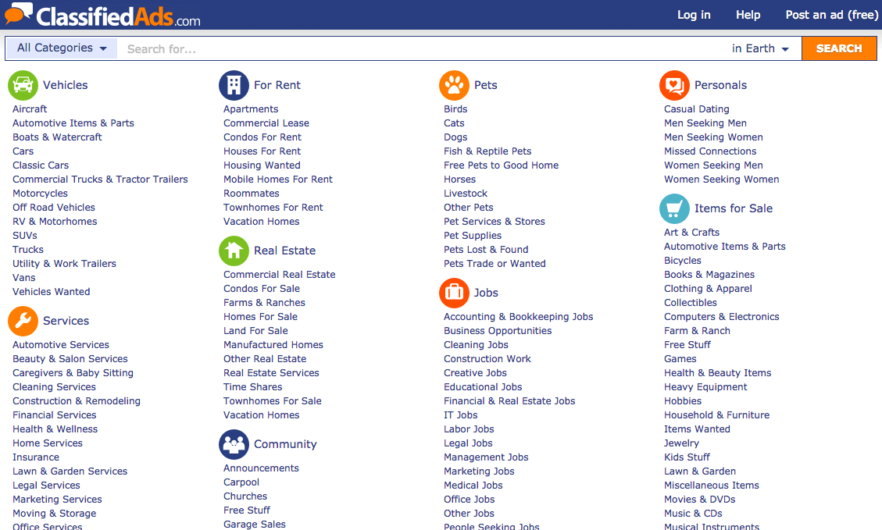Click the Pets paw print icon
This screenshot has height=530, width=882.
pyautogui.click(x=454, y=85)
